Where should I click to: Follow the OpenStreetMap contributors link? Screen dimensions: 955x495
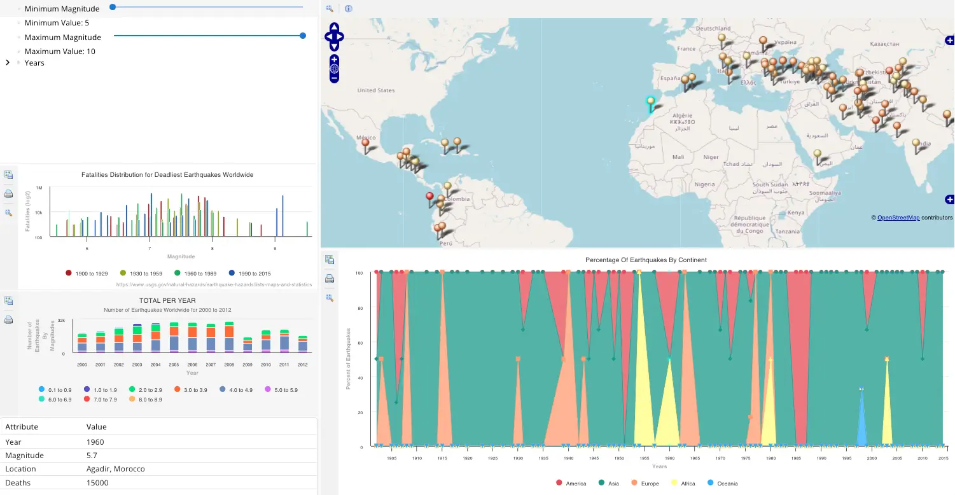click(897, 218)
